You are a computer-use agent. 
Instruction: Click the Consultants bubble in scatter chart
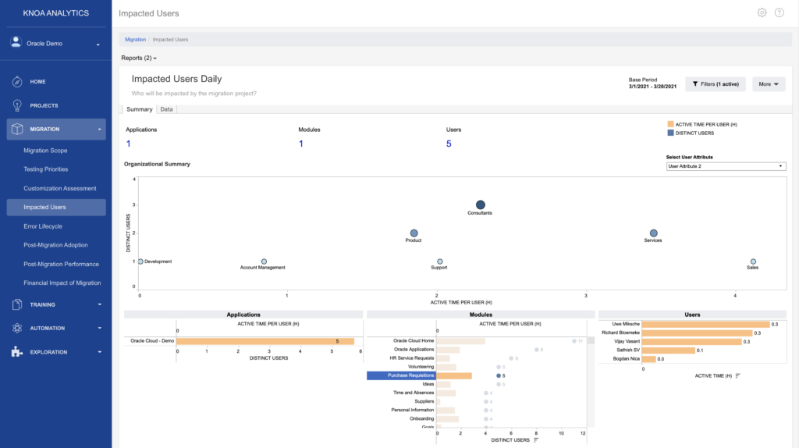click(481, 205)
